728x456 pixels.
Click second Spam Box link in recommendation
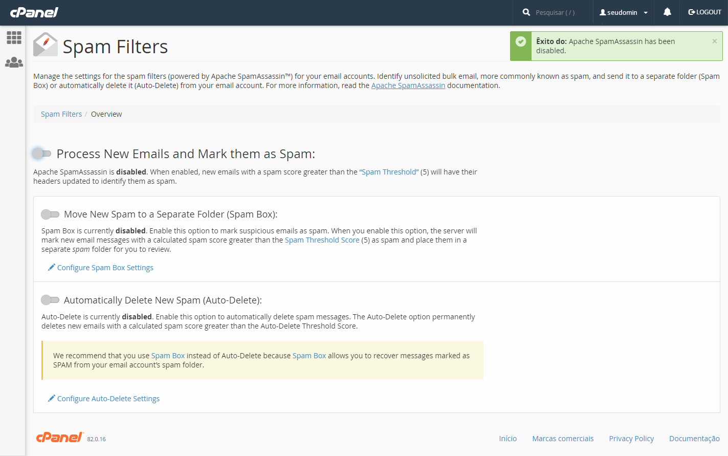[x=309, y=356]
